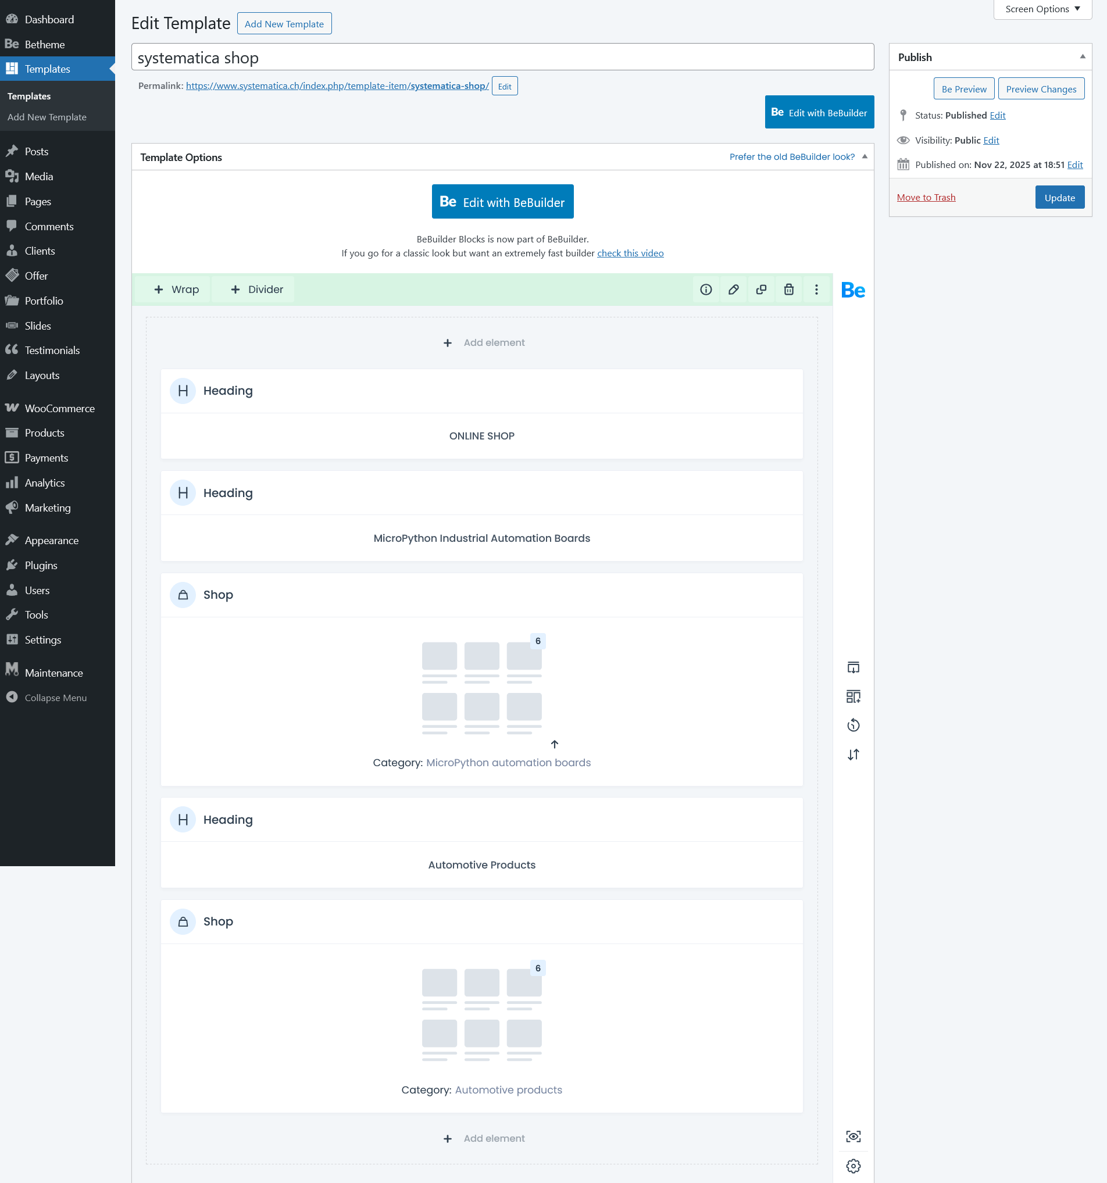The image size is (1107, 1183).
Task: Open the history revisions clock icon
Action: pos(853,725)
